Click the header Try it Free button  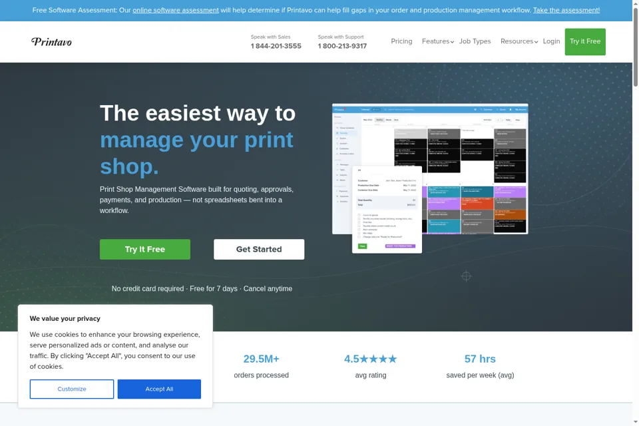tap(585, 41)
